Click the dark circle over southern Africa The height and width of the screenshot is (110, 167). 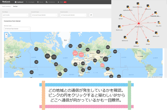83,70
